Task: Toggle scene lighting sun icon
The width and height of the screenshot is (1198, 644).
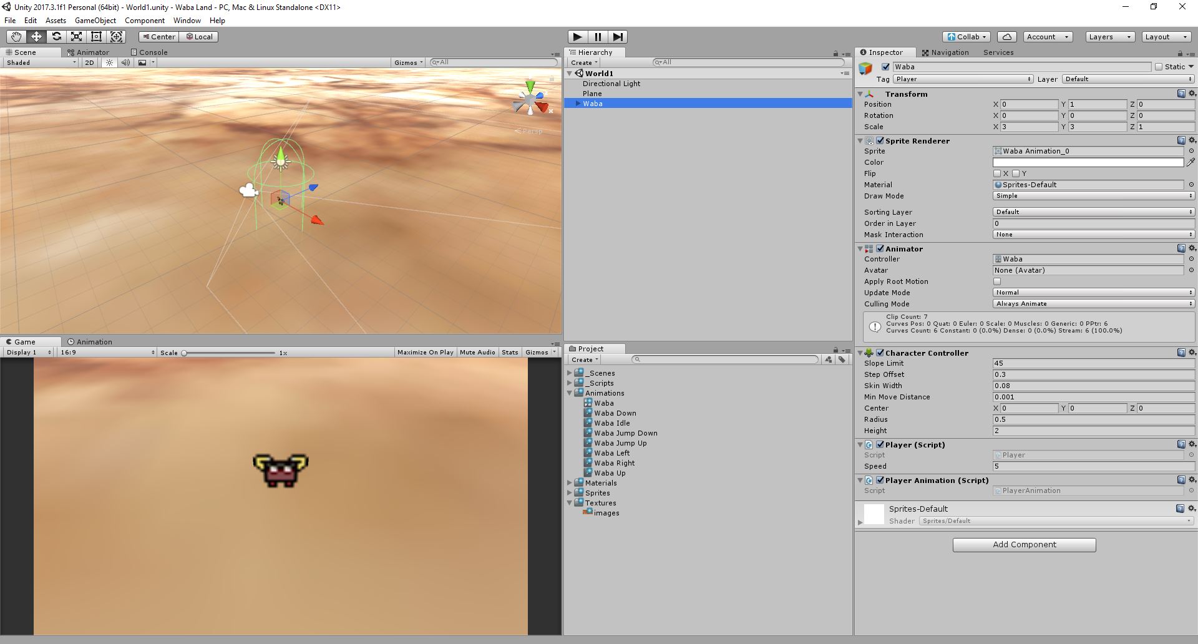Action: click(x=110, y=62)
